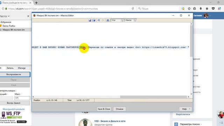Close the VK search browser tab
Viewport: 224px width, 126px height.
tap(30, 3)
